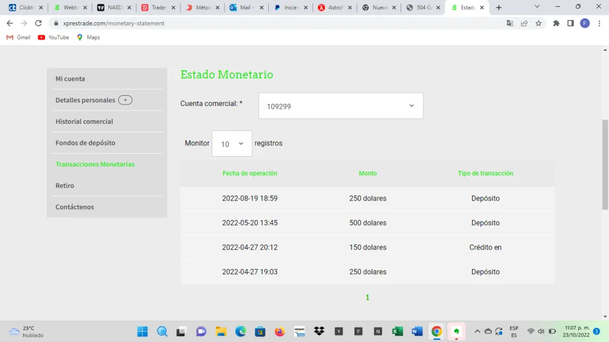This screenshot has width=609, height=342.
Task: Open the Gmail bookmark
Action: pyautogui.click(x=18, y=37)
